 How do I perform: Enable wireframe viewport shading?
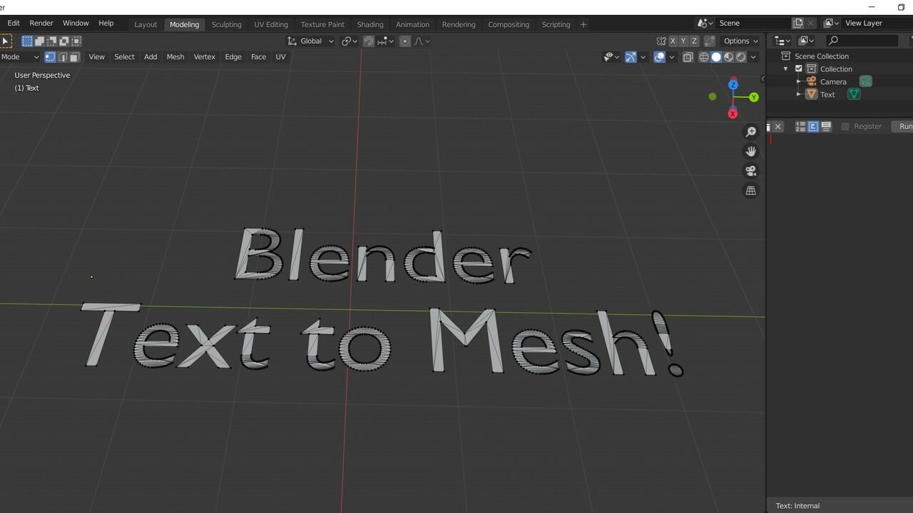click(704, 57)
